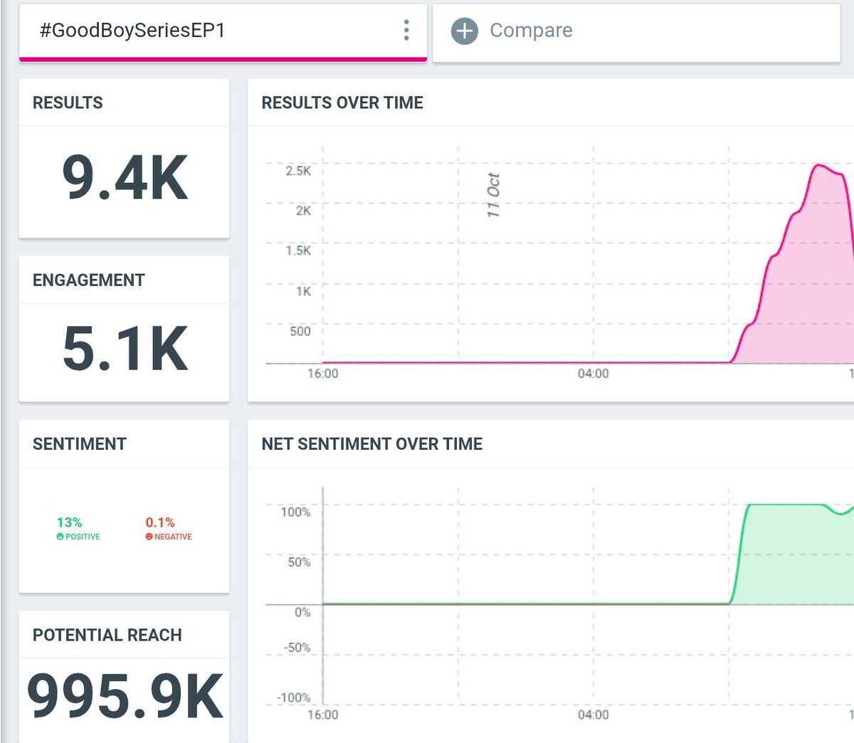Click the 2.5K gridline label on the results chart
Image resolution: width=854 pixels, height=743 pixels.
(x=298, y=171)
